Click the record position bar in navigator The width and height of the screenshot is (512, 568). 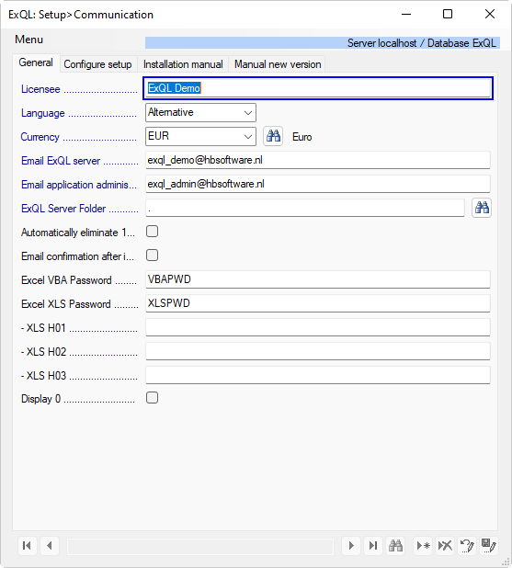point(200,546)
